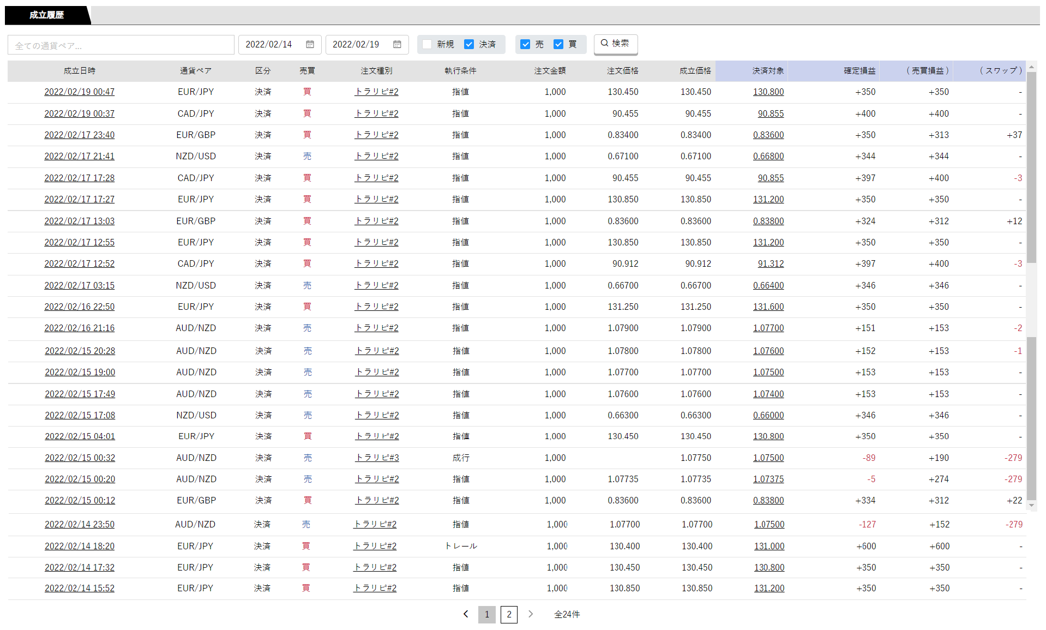Select the 成立履歴 tab
Image resolution: width=1046 pixels, height=630 pixels.
(47, 15)
